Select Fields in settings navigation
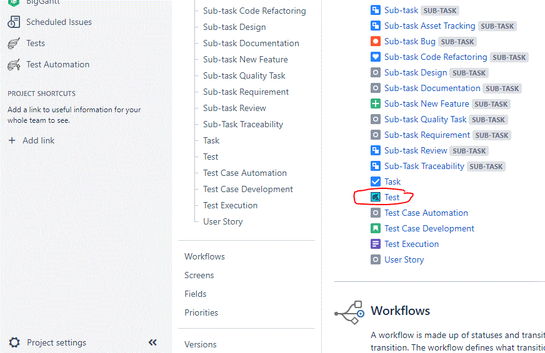The image size is (545, 353). [x=195, y=294]
